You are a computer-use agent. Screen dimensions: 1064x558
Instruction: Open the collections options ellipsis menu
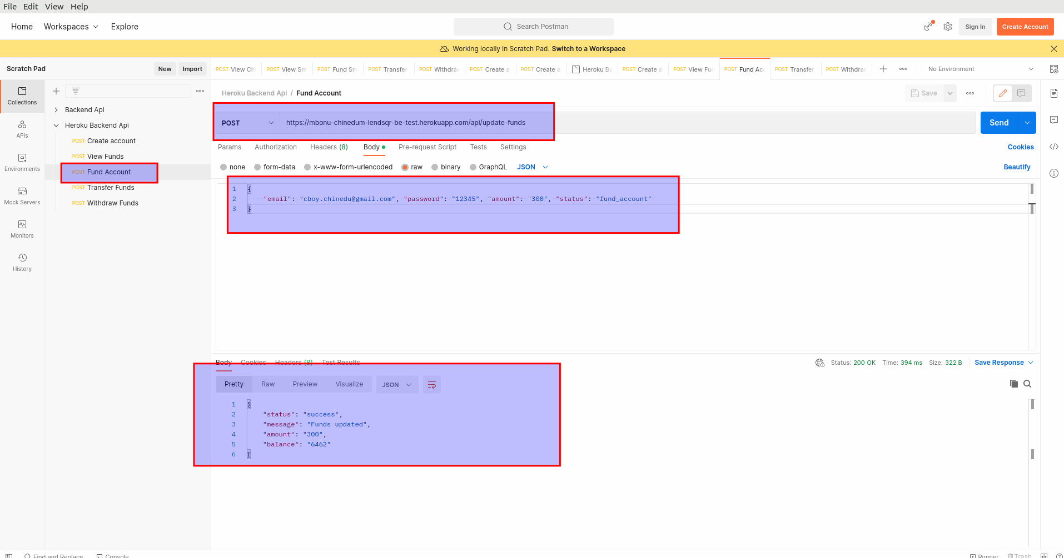coord(200,91)
